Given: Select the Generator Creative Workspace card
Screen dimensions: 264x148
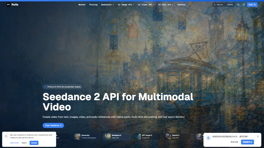Looking at the screenshot, I should pyautogui.click(x=86, y=137).
